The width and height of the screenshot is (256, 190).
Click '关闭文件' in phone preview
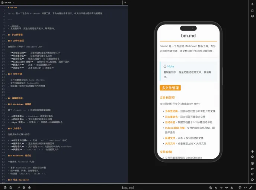(x=170, y=144)
